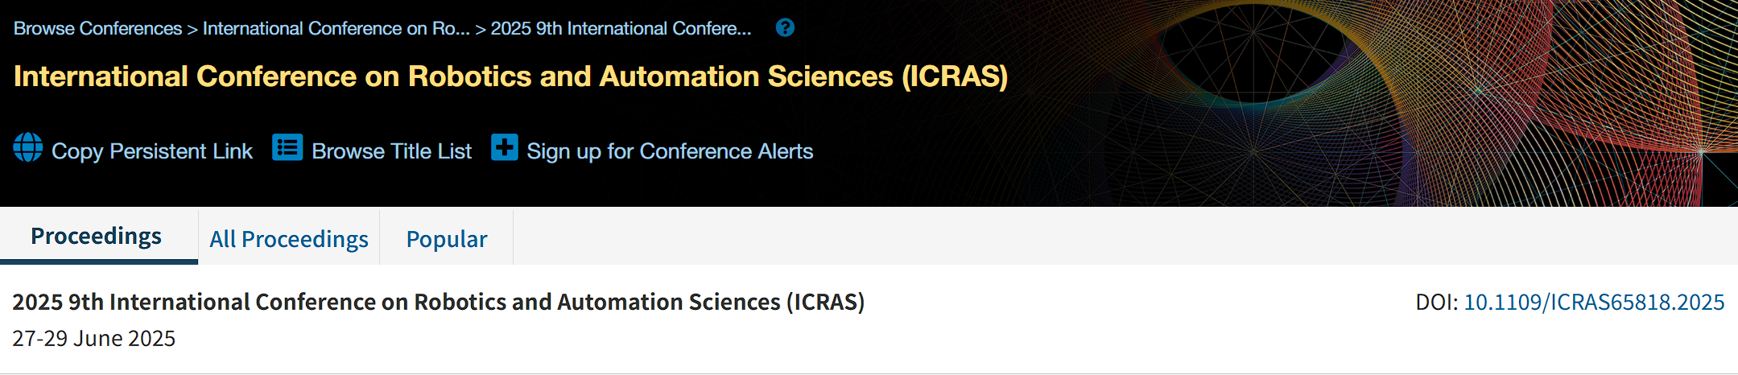Screen dimensions: 1738x375
Task: Click the 27-29 June 2025 date text
Action: tap(93, 339)
